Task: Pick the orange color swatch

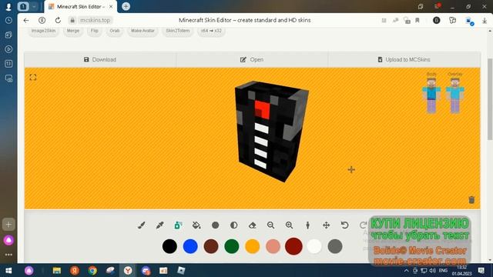Action: pos(252,246)
